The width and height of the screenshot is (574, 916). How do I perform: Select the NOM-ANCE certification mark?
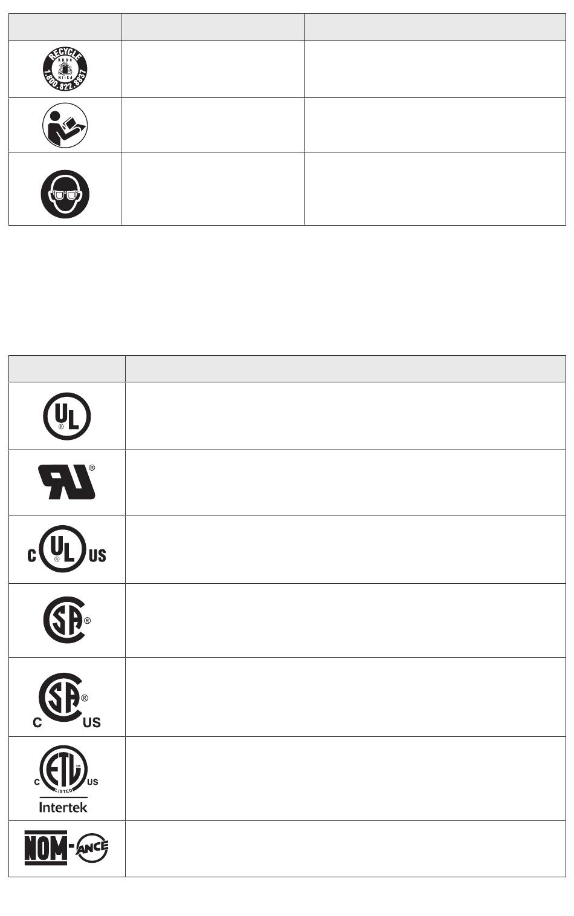(66, 848)
